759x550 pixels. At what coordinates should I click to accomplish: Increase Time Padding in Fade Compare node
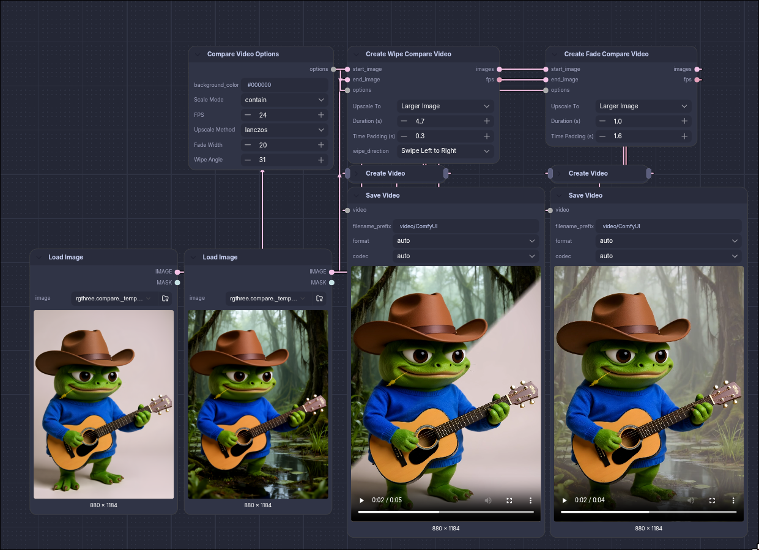pyautogui.click(x=685, y=136)
